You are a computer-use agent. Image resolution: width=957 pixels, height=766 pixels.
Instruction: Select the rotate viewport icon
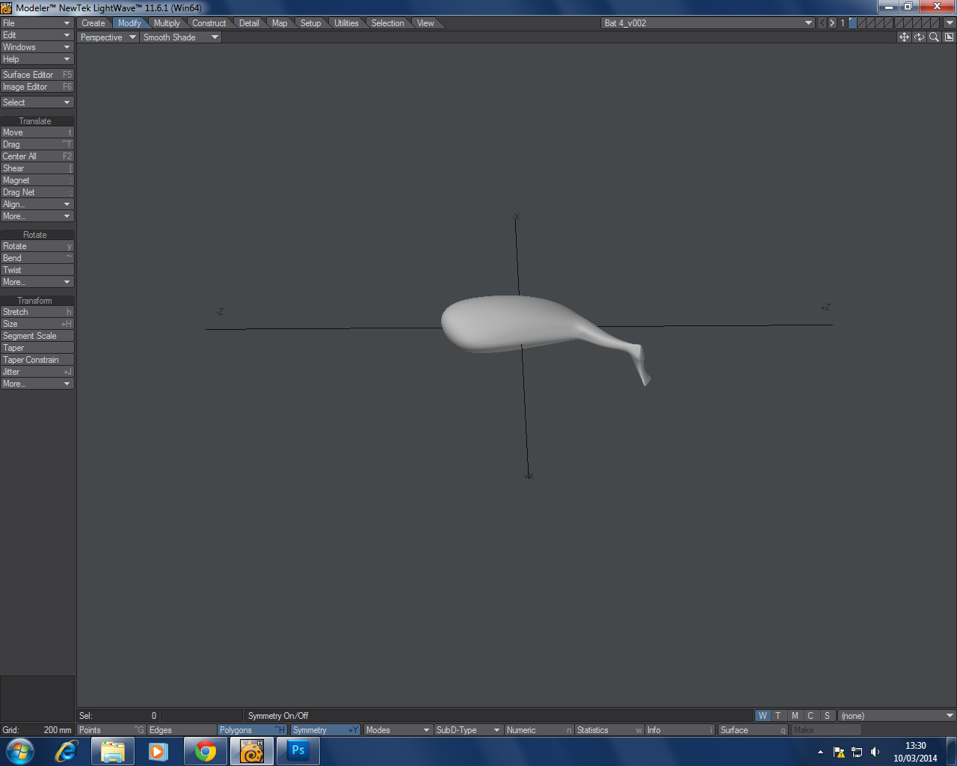coord(918,36)
